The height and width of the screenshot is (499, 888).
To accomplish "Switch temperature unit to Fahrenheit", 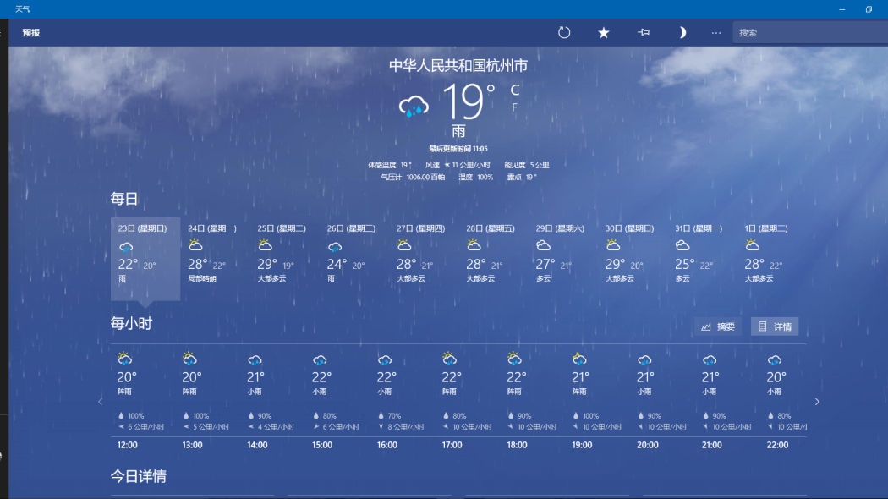I will click(515, 107).
